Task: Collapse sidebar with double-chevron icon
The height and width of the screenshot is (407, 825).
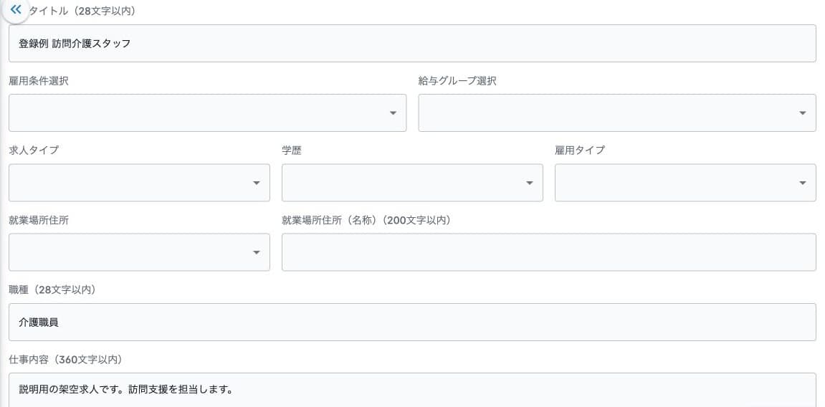Action: [x=16, y=9]
